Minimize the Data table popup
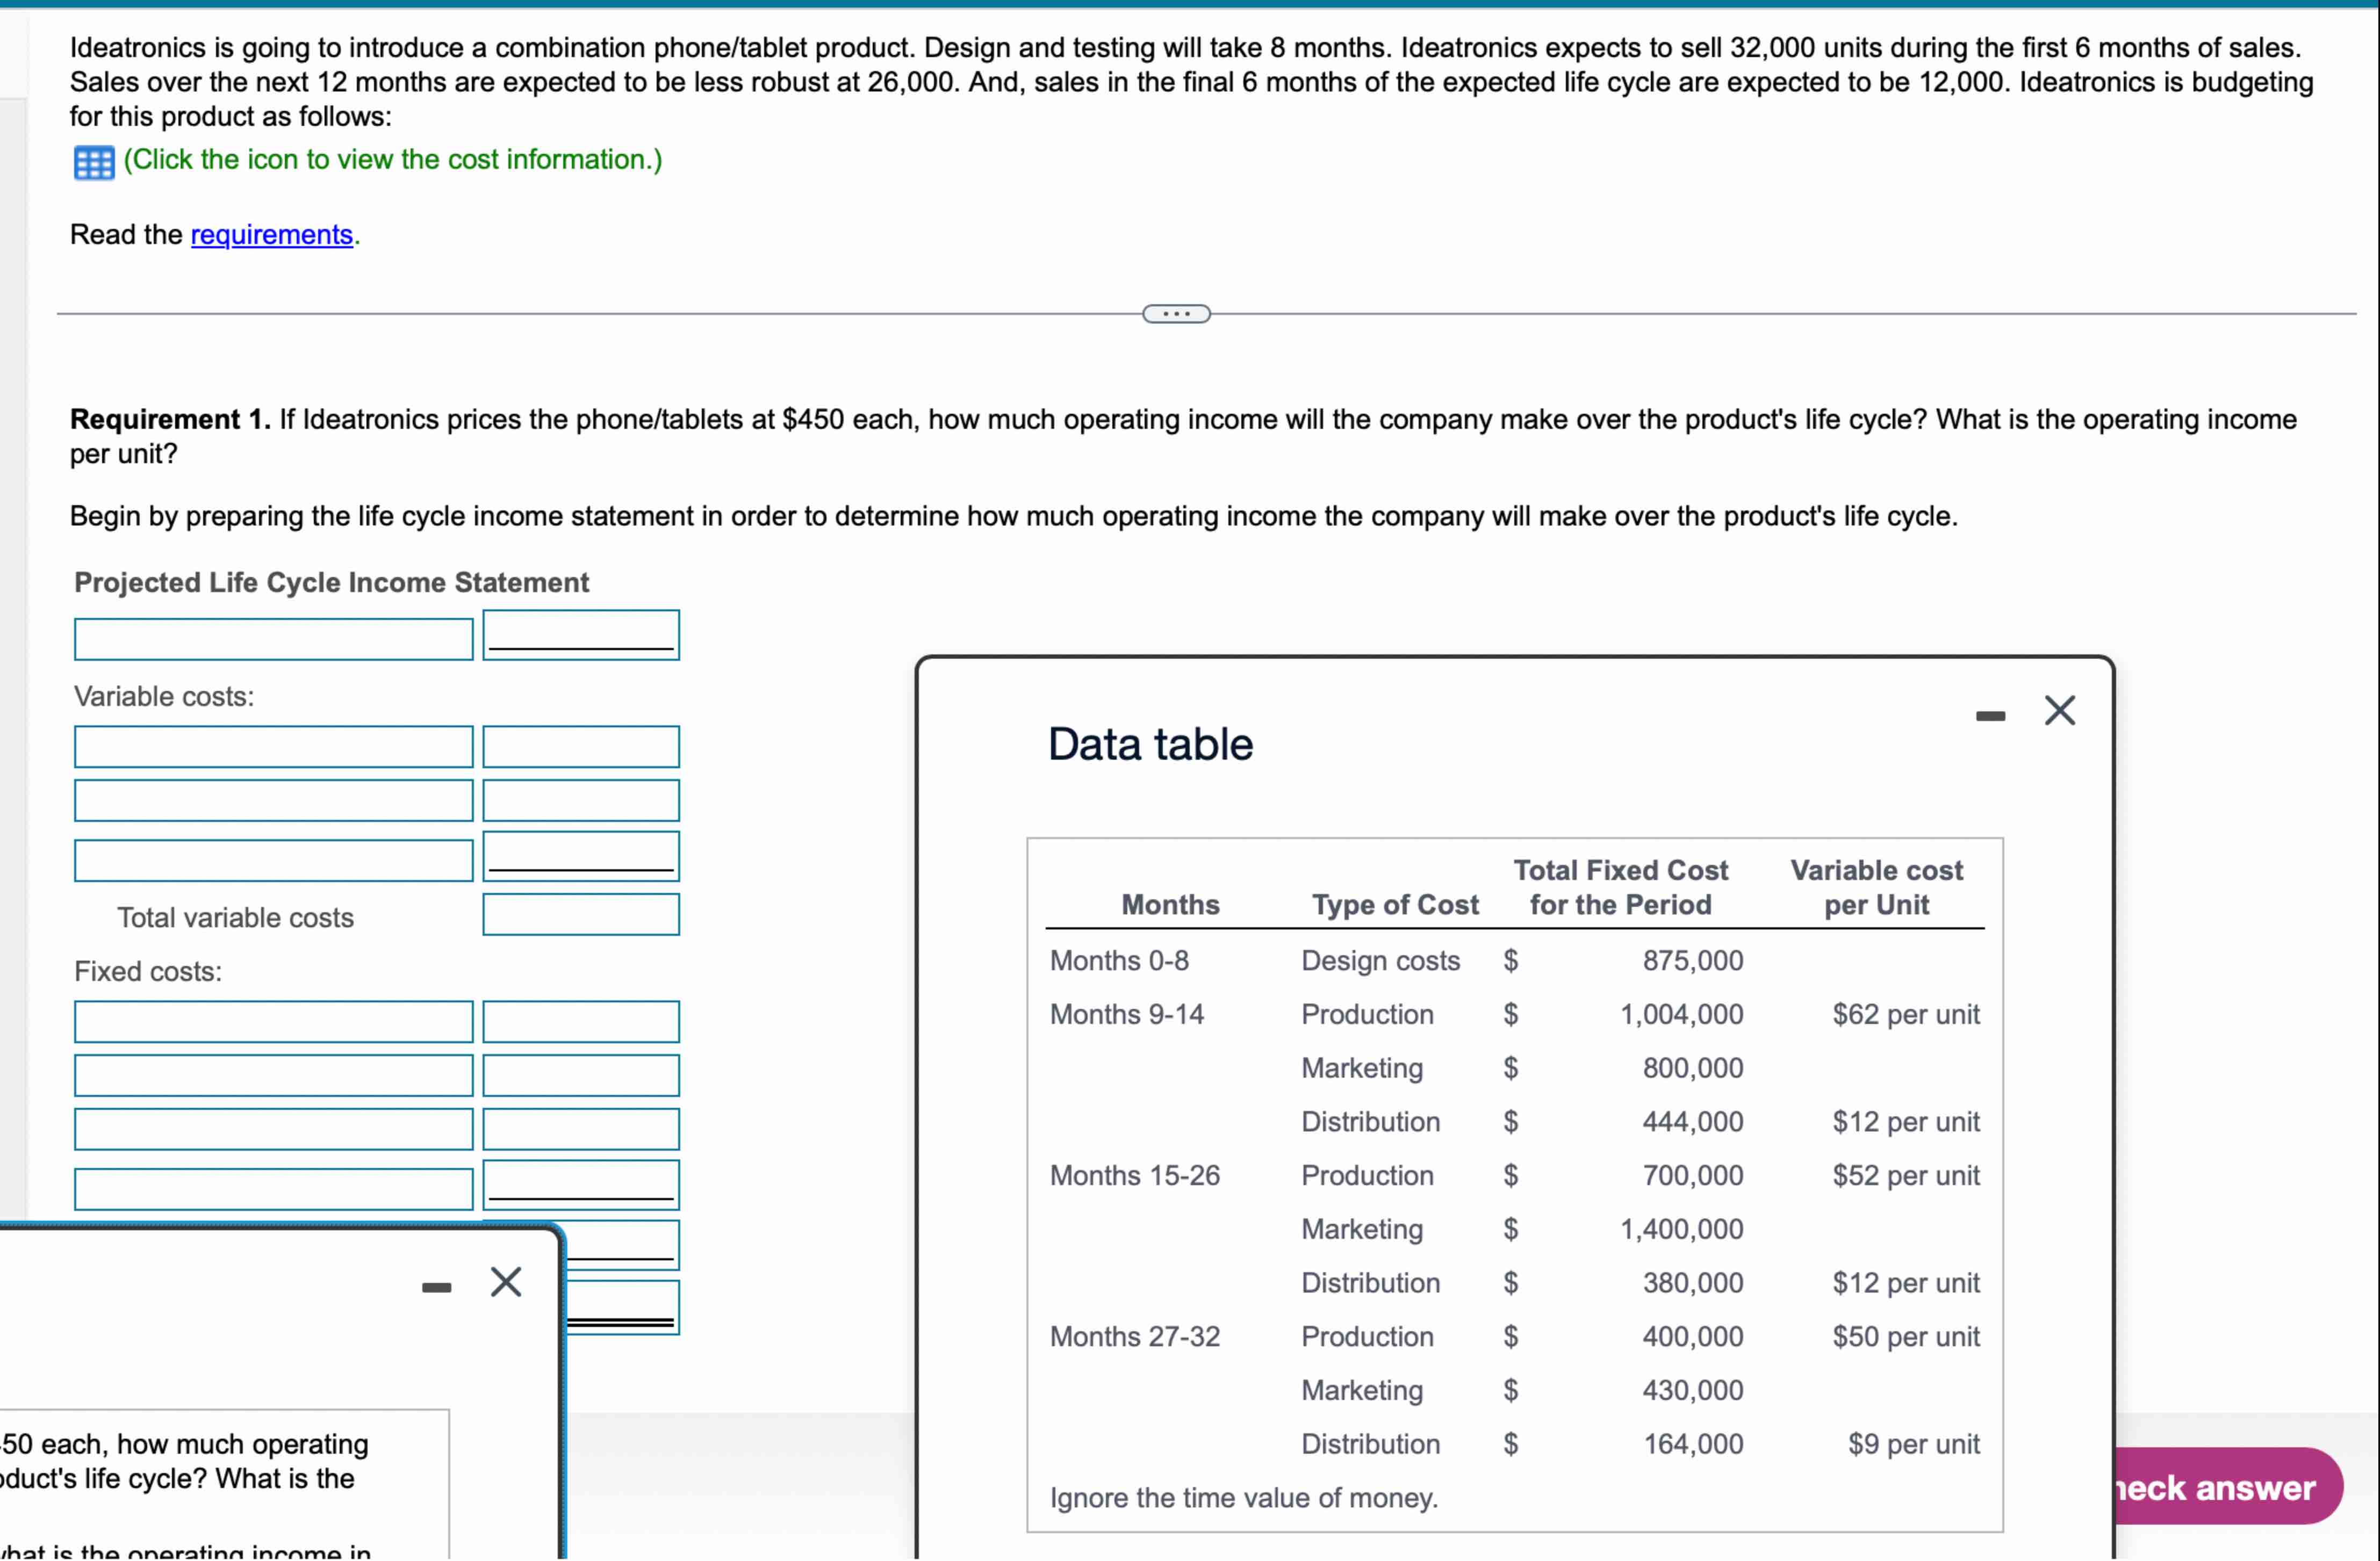 pos(1990,716)
